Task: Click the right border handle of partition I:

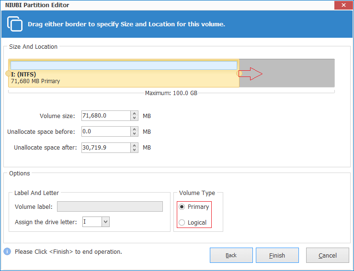Action: (x=239, y=73)
